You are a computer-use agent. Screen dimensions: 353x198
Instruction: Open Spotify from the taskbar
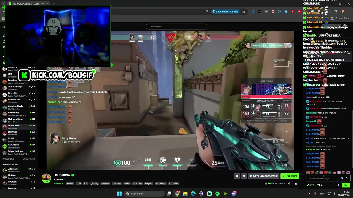218,194
